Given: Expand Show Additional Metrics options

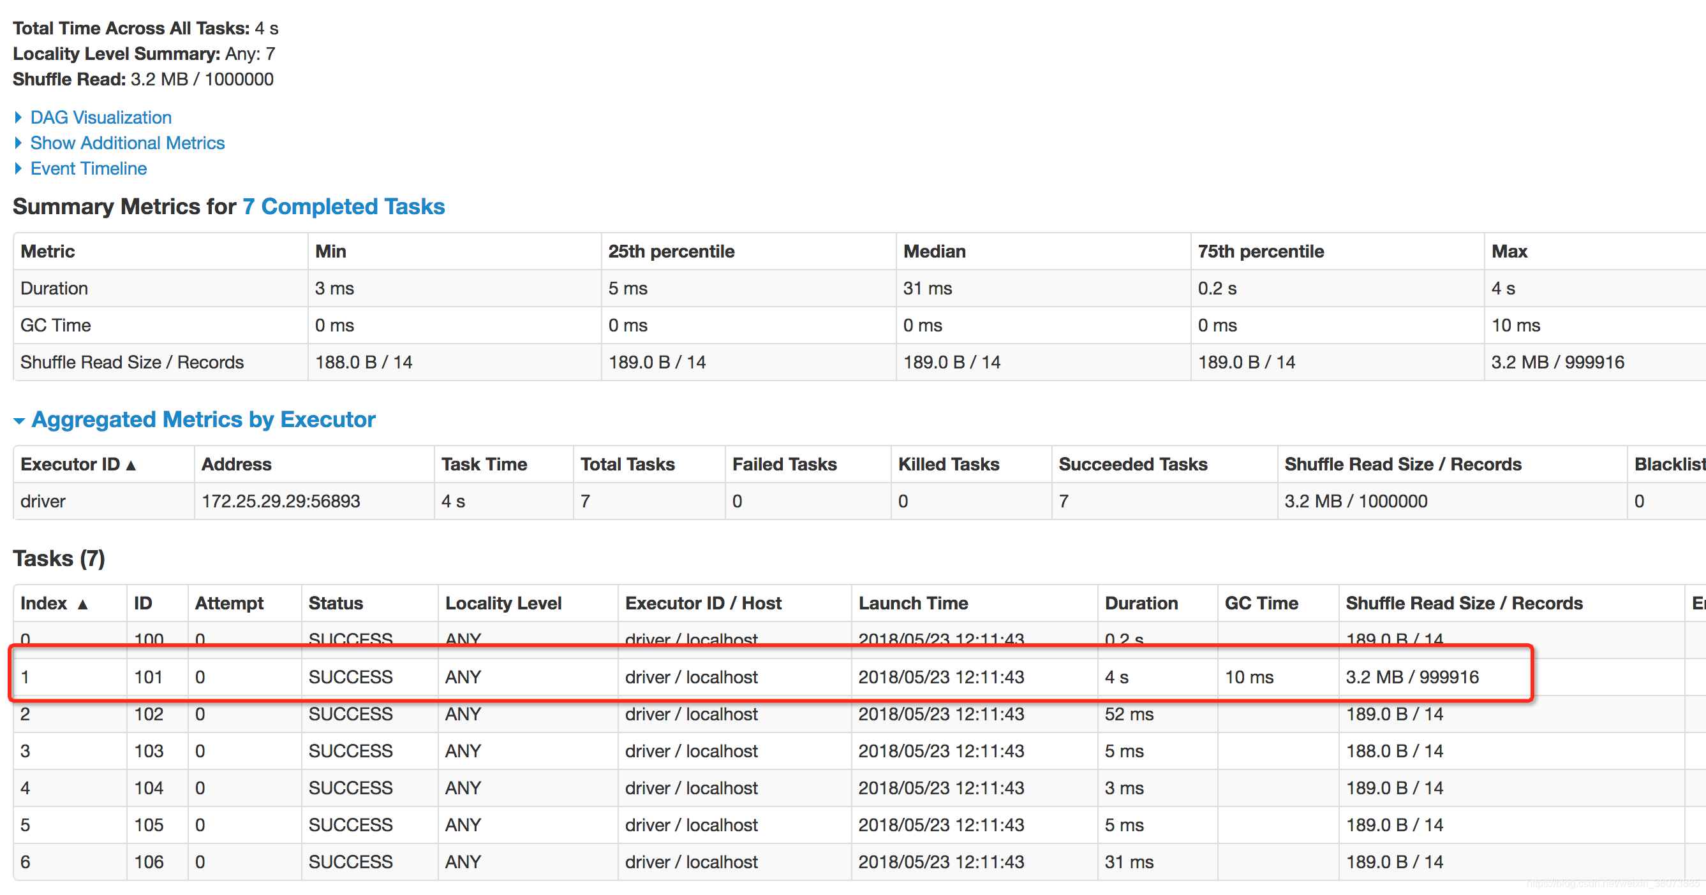Looking at the screenshot, I should 127,143.
